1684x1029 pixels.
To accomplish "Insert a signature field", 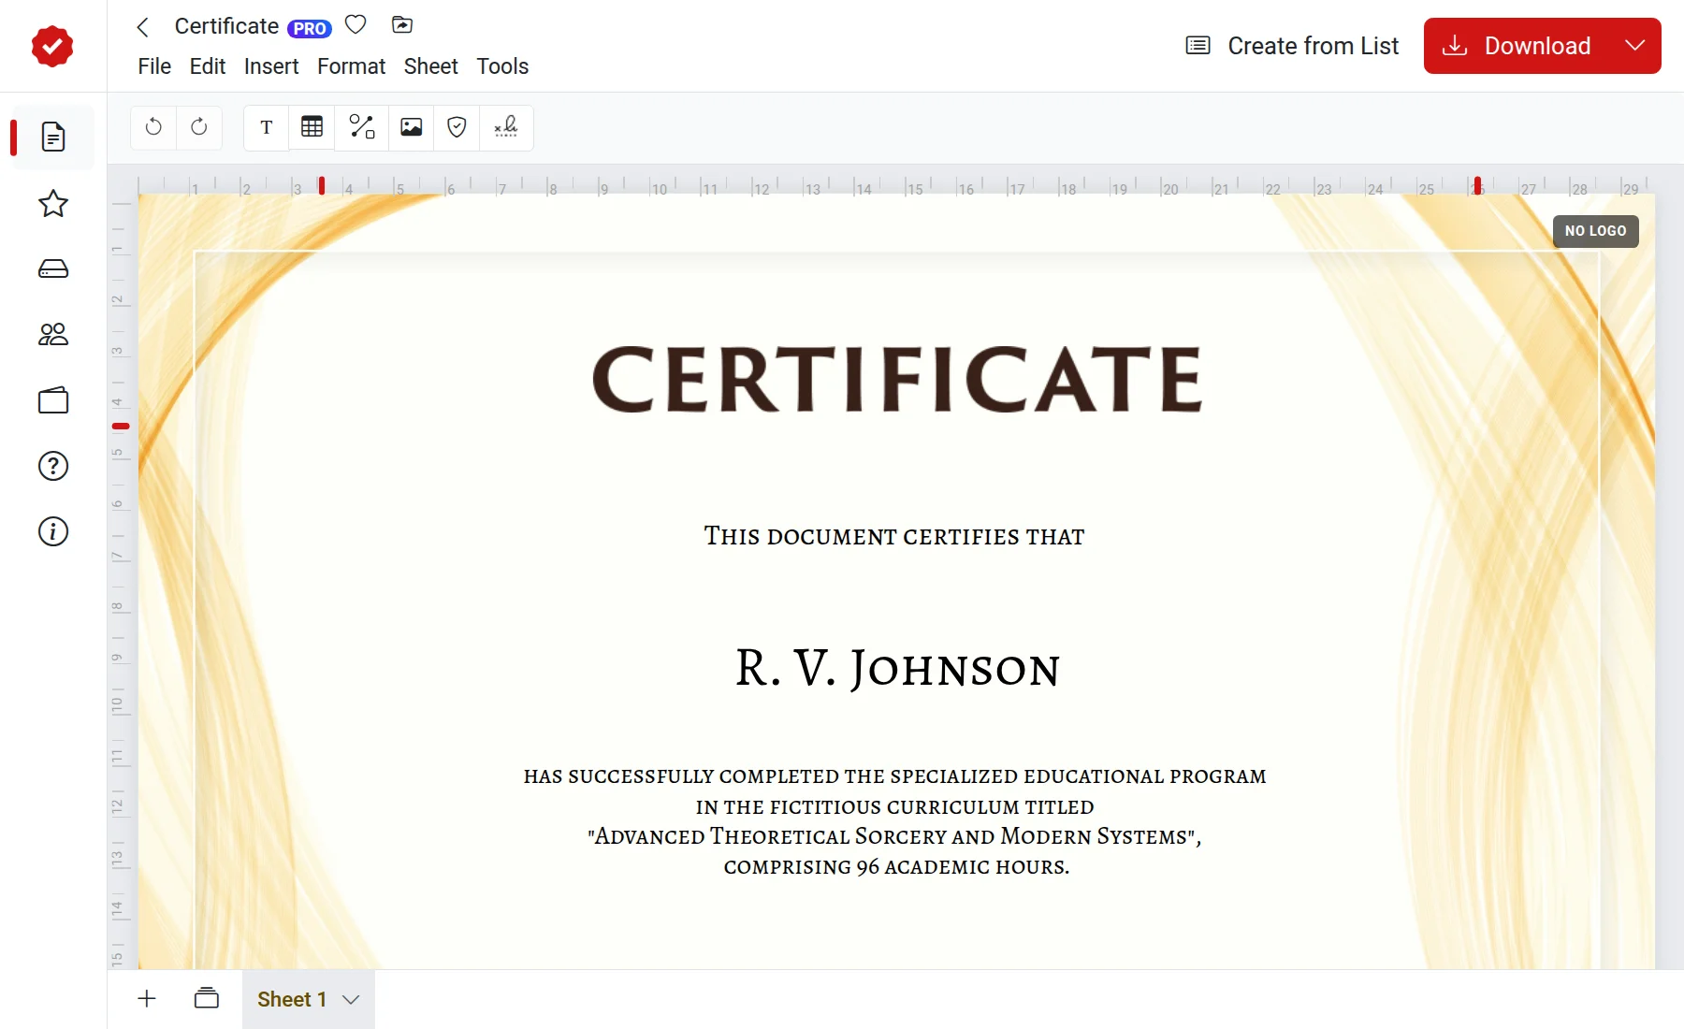I will click(x=506, y=127).
